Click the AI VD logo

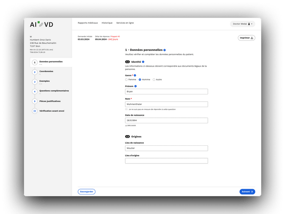click(x=42, y=24)
